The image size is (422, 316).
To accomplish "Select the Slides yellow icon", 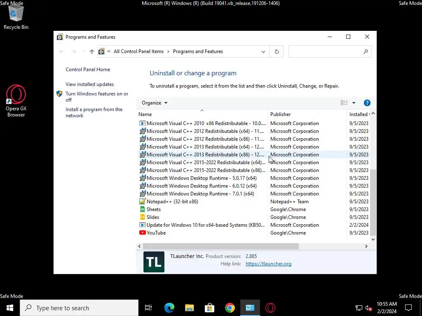I will (x=142, y=217).
